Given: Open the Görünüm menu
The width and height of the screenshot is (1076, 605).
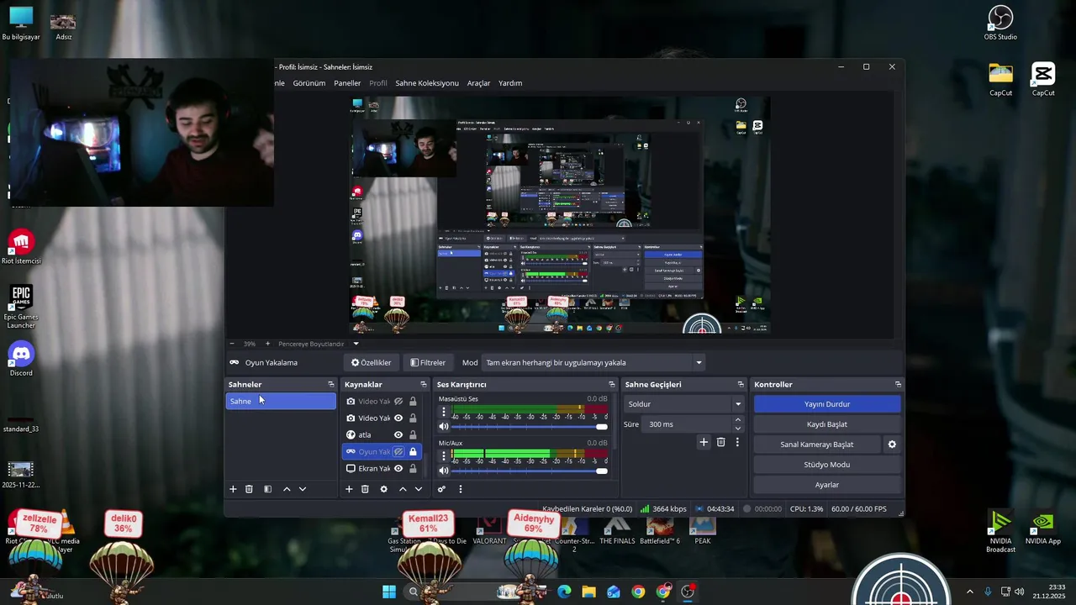Looking at the screenshot, I should pos(309,83).
